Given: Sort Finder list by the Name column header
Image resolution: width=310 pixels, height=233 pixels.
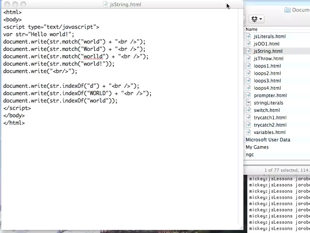Looking at the screenshot, I should 251,29.
